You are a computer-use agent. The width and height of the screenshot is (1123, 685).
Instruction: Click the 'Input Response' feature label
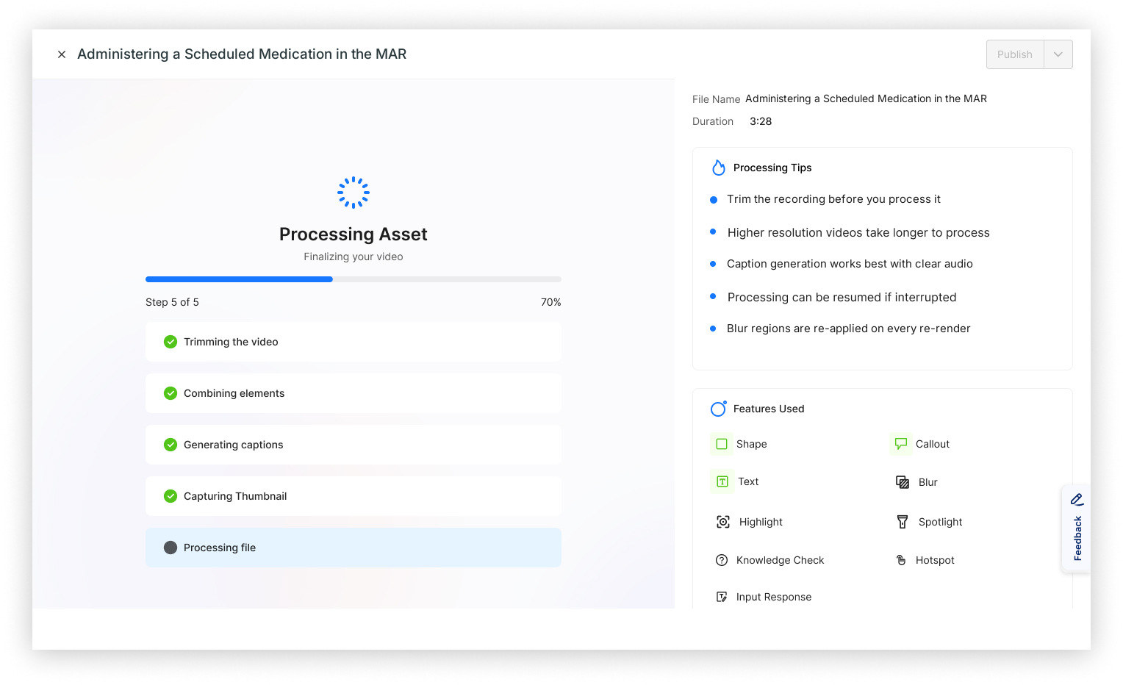point(774,597)
